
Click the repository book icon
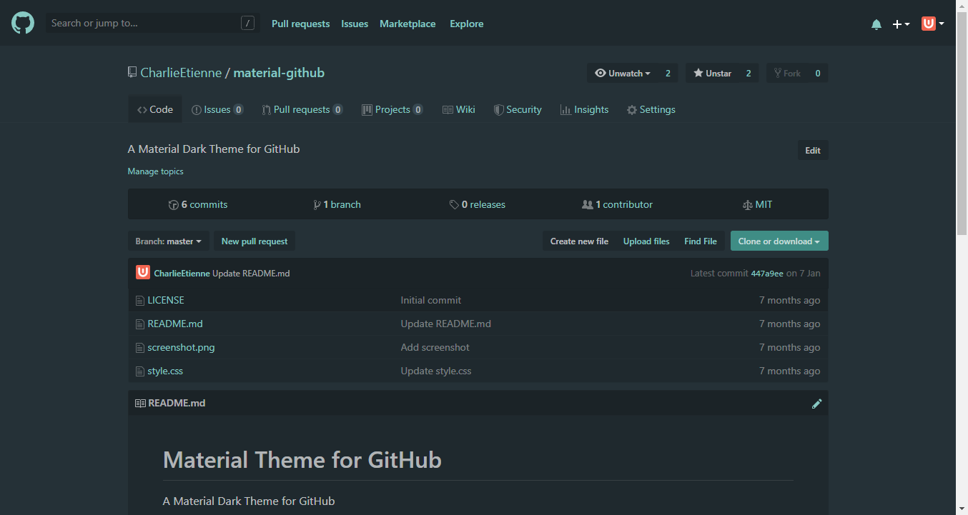(132, 71)
